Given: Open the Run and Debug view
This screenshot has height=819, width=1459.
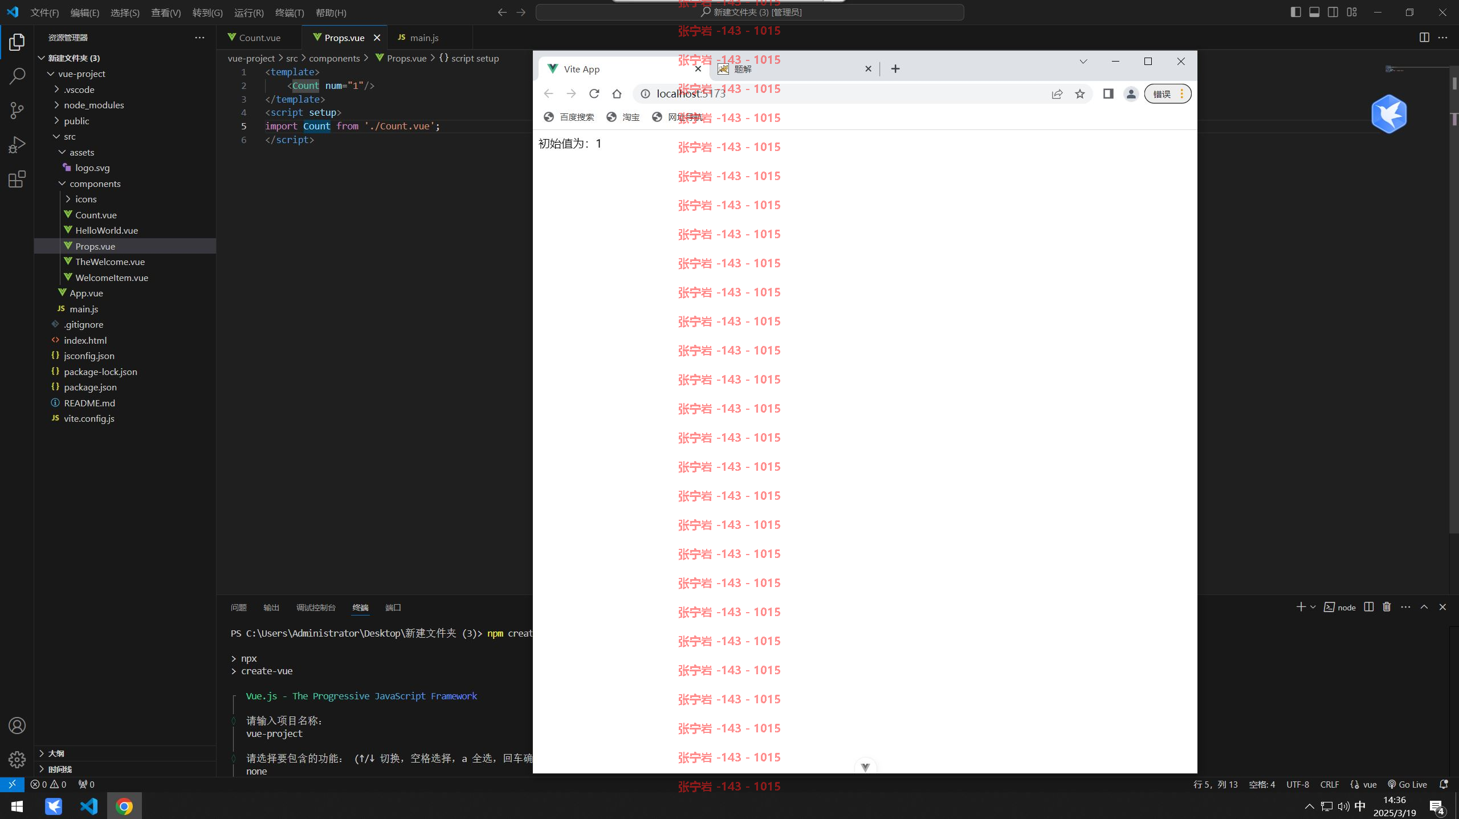Looking at the screenshot, I should click(17, 145).
